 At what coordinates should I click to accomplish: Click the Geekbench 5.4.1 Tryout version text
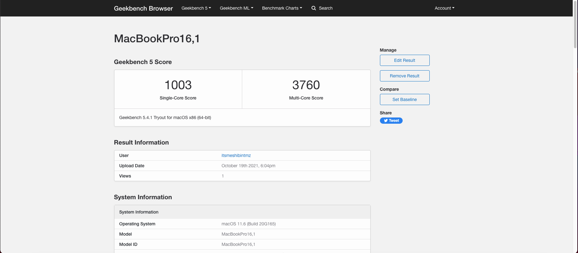coord(165,117)
